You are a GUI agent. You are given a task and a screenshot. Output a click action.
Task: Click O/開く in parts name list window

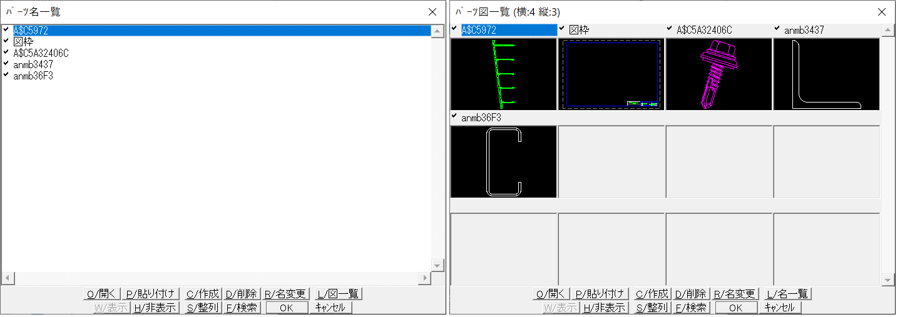pyautogui.click(x=101, y=294)
